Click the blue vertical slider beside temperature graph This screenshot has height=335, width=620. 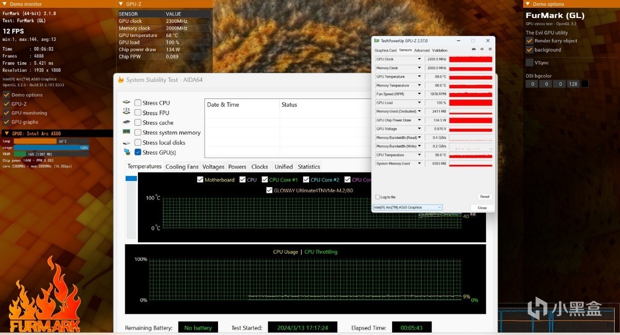pos(131,178)
